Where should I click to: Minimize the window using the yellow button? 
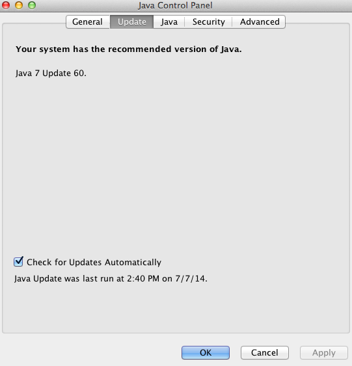pyautogui.click(x=19, y=5)
